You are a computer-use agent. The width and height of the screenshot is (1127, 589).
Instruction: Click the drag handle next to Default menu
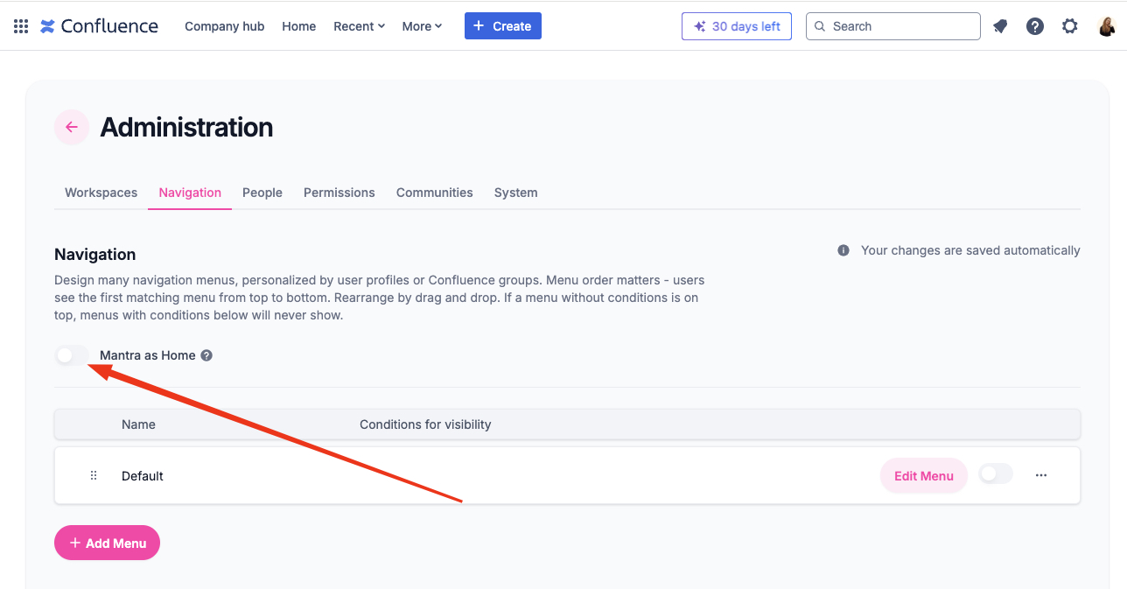click(x=94, y=475)
